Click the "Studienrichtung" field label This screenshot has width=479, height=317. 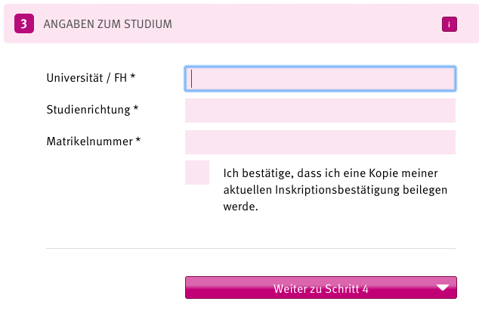(88, 110)
